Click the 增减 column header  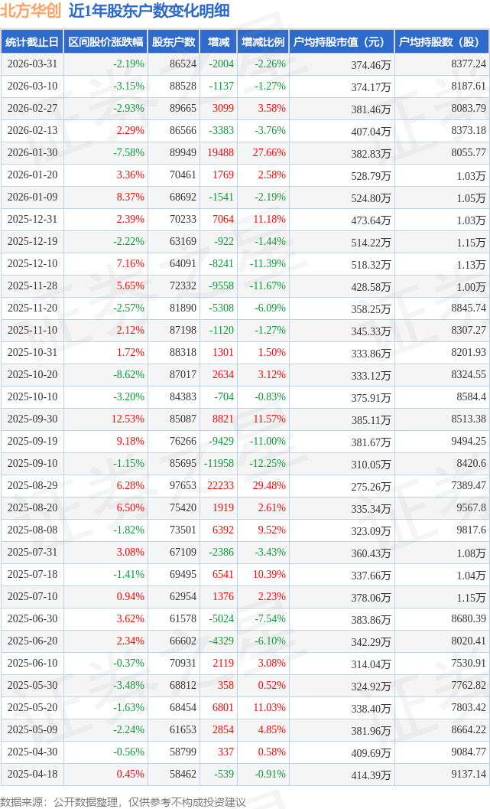point(219,42)
